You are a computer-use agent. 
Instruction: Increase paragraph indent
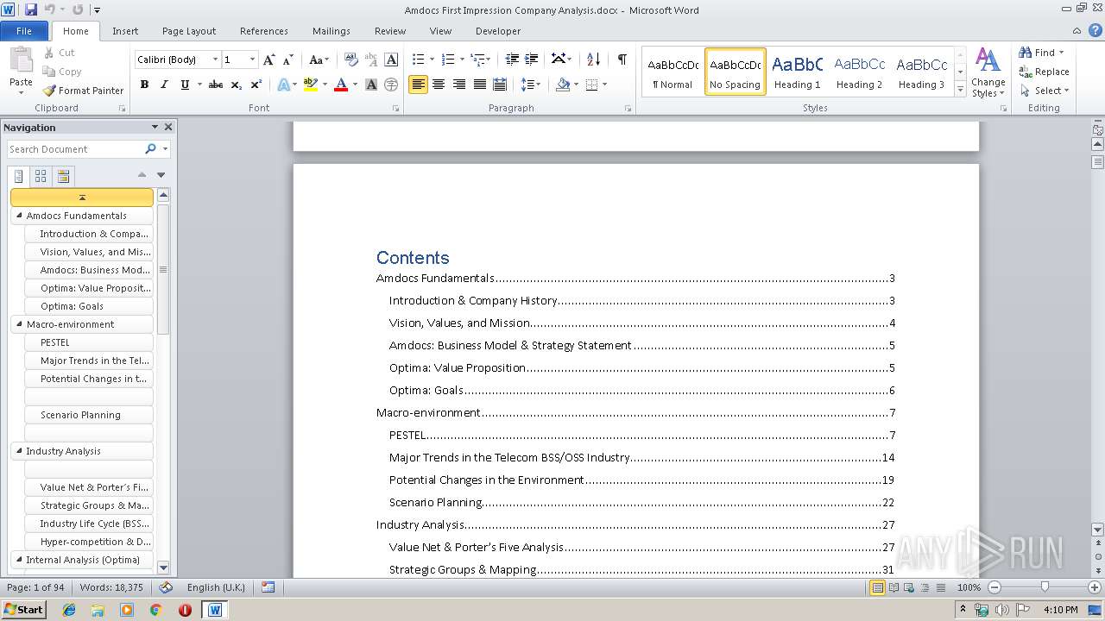[532, 60]
